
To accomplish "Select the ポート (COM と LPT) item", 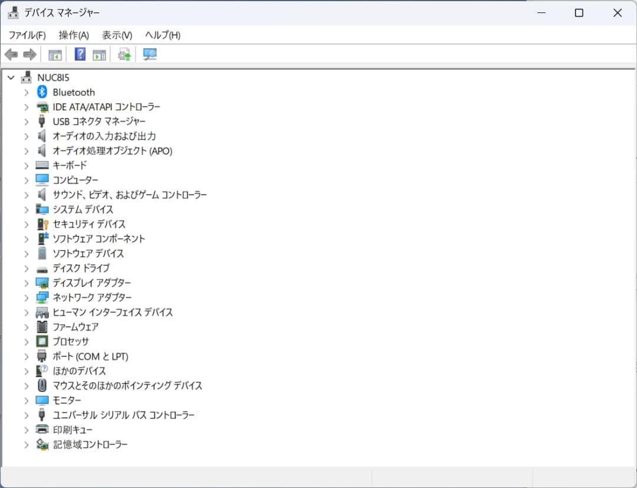I will (90, 357).
